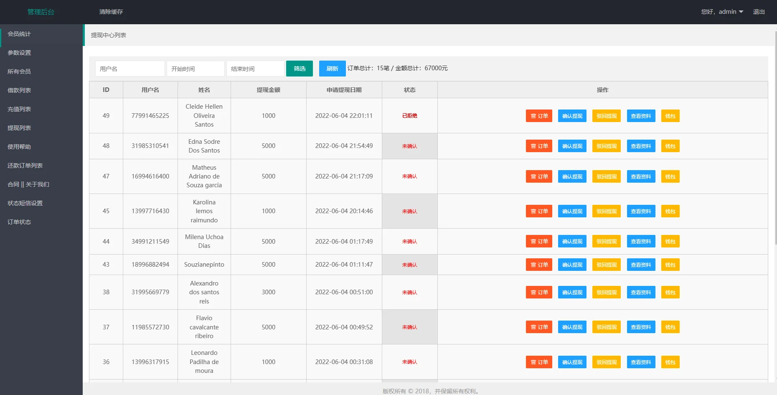777x395 pixels.
Task: Open 订单 for Edna Sodre Dos Santos
Action: [x=539, y=146]
